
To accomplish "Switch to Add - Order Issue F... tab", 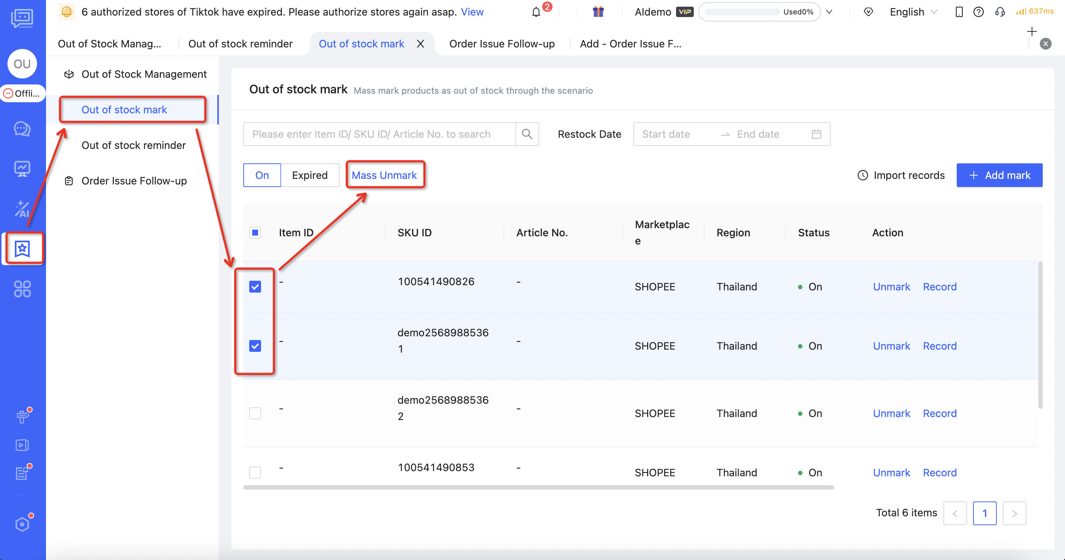I will tap(630, 44).
